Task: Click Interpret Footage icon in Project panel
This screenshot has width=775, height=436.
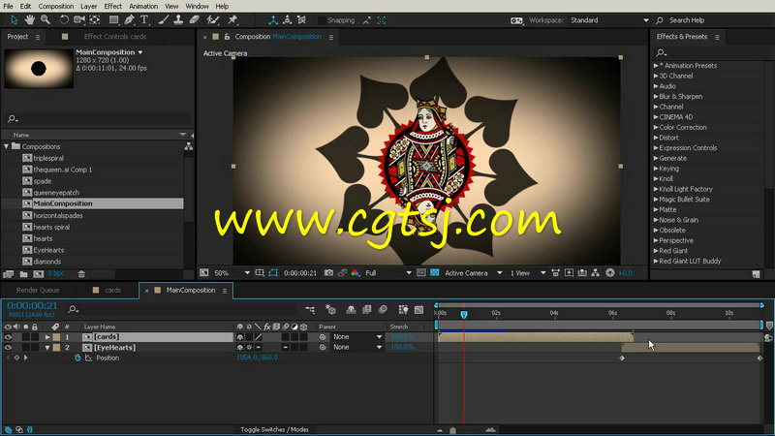Action: pyautogui.click(x=8, y=274)
